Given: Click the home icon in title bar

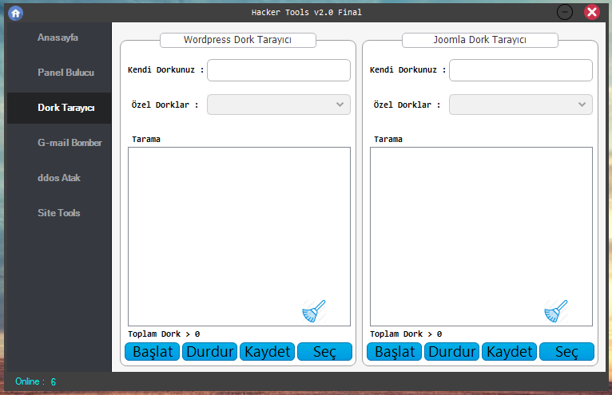Looking at the screenshot, I should (16, 14).
